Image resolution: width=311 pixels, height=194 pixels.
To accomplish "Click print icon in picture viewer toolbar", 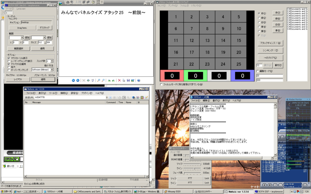I will pos(124,80).
